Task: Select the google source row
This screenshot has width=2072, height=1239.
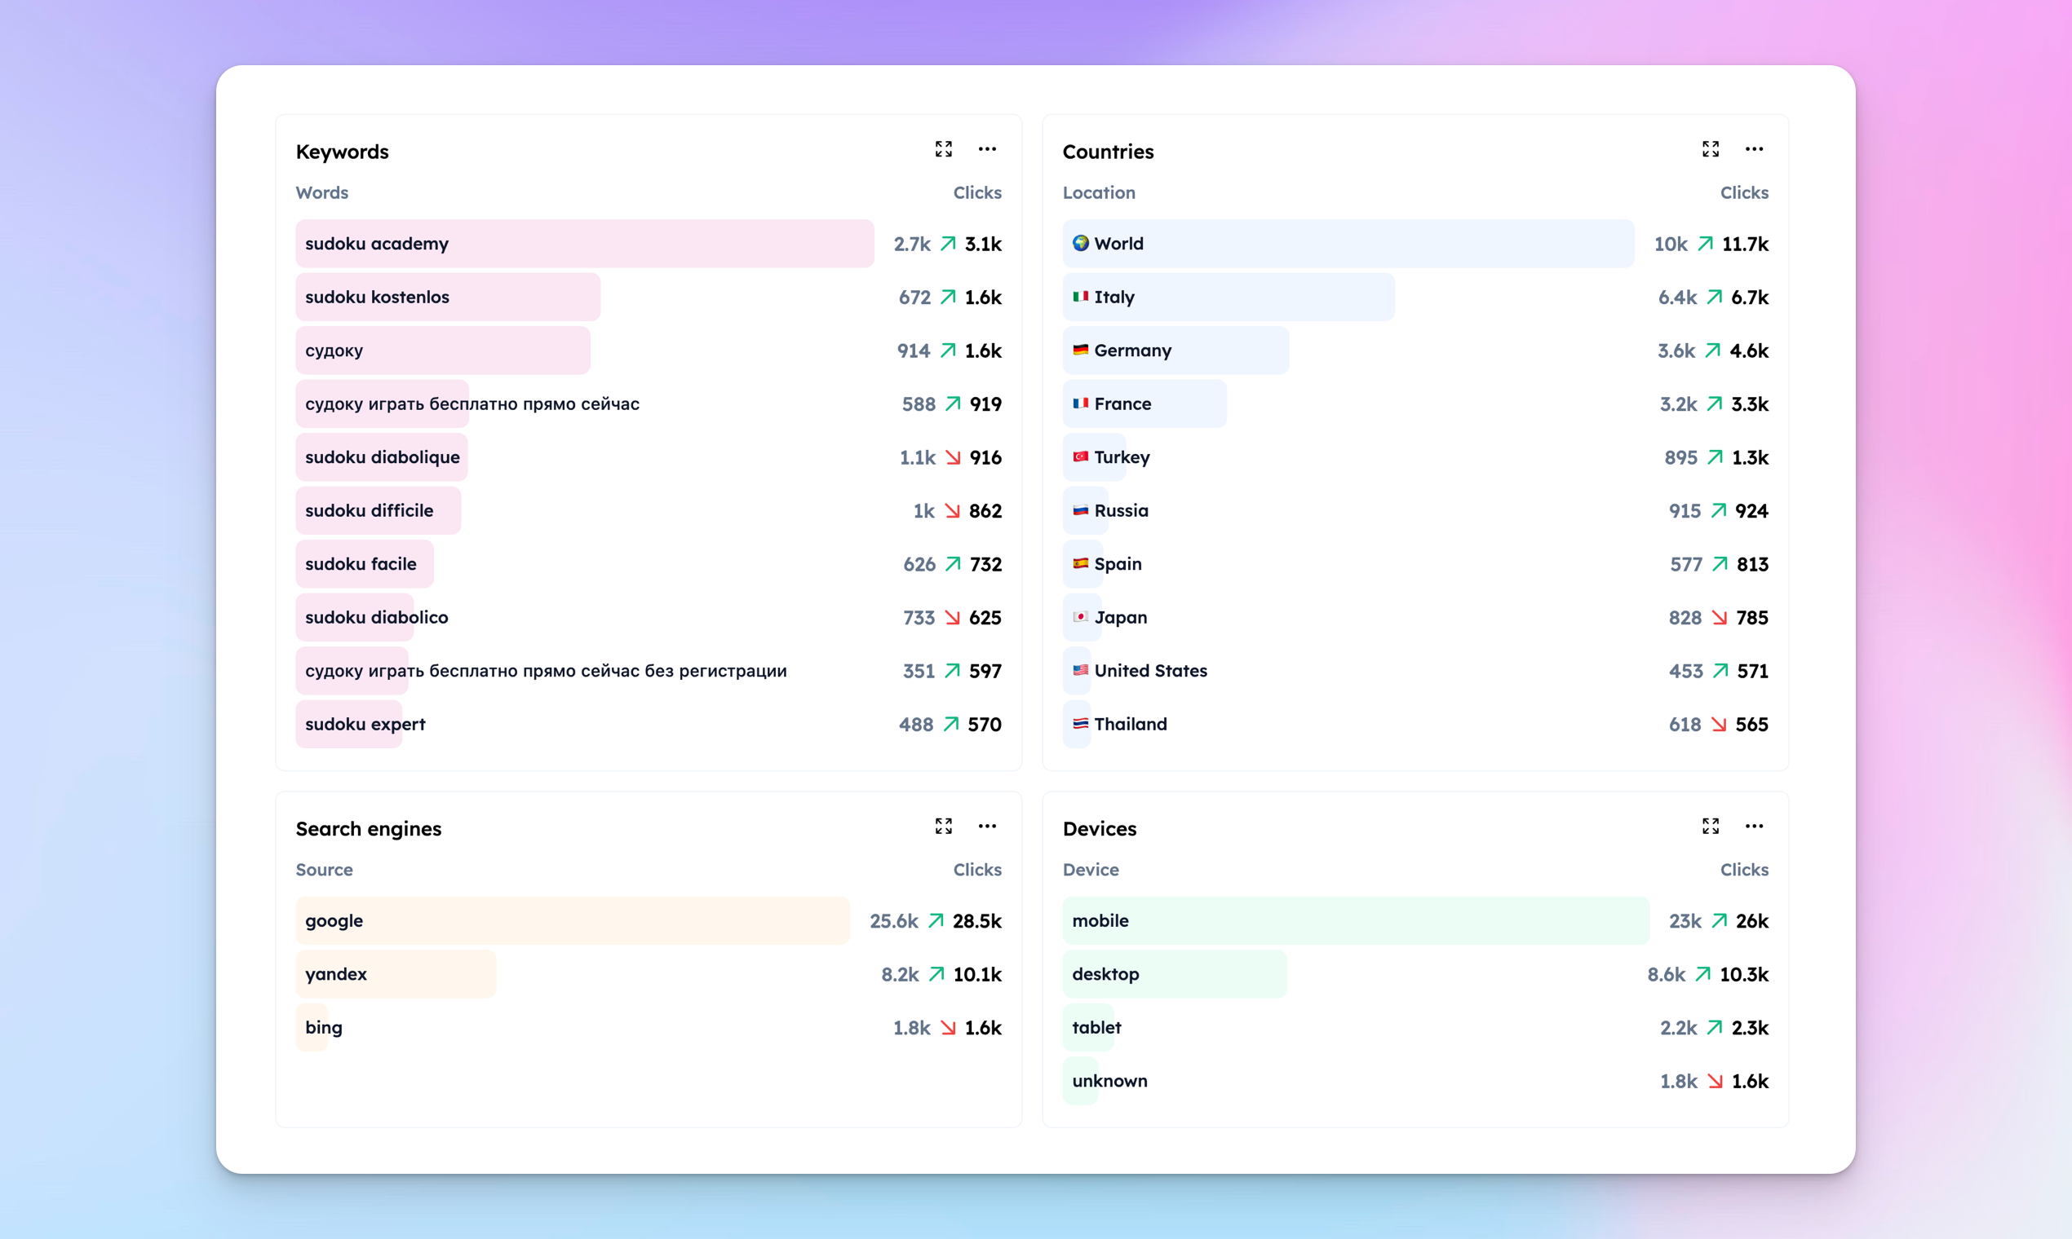Action: [649, 921]
